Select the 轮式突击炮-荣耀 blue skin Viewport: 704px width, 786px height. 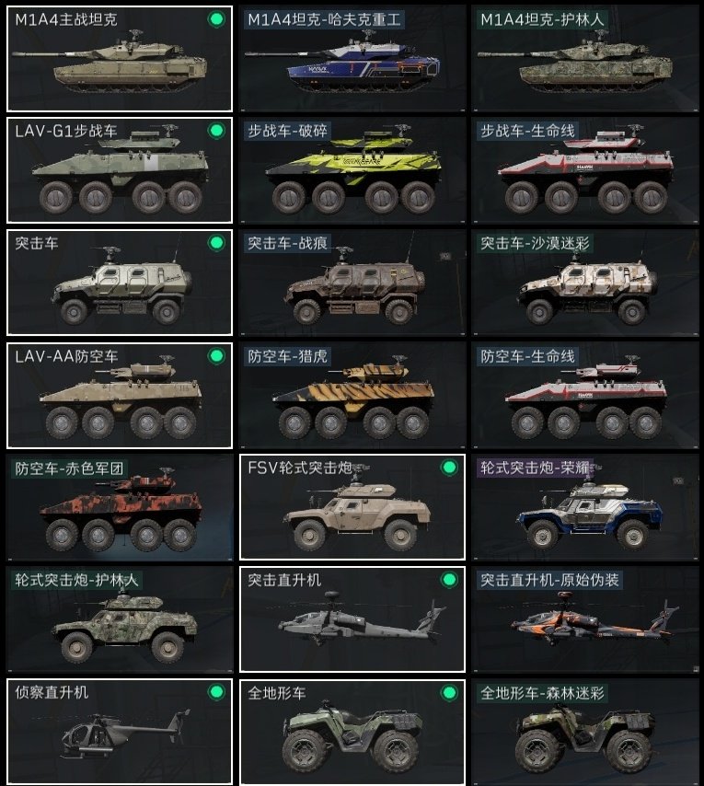584,507
